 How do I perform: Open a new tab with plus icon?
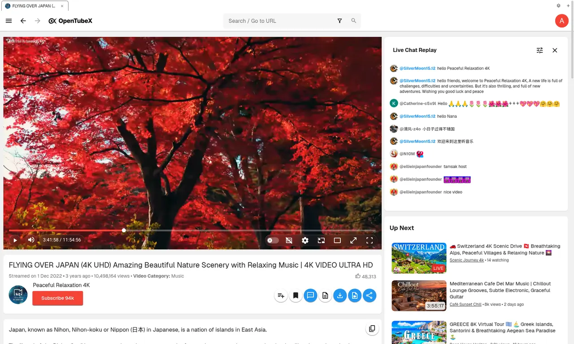pyautogui.click(x=568, y=6)
